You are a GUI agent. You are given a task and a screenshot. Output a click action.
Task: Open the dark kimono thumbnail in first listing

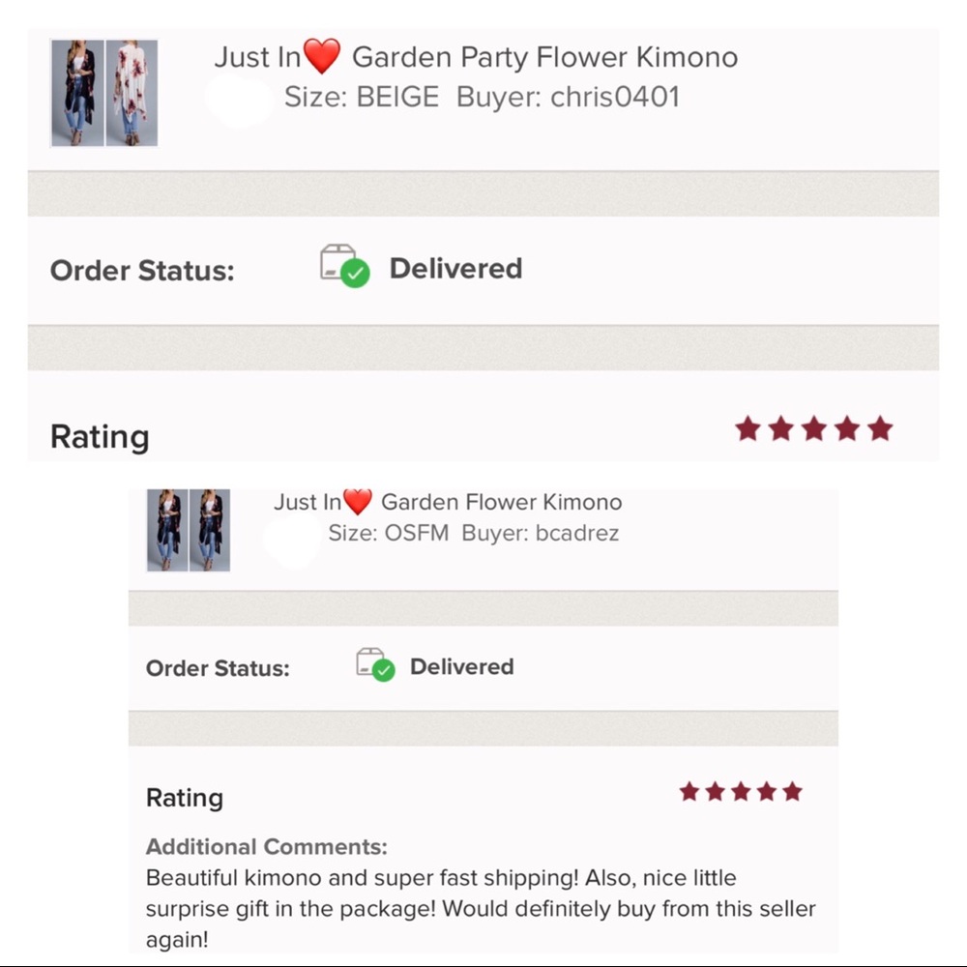click(77, 93)
